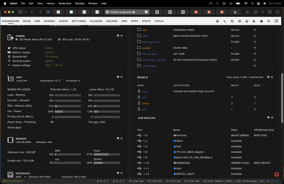Open the system share link

[x=146, y=48]
